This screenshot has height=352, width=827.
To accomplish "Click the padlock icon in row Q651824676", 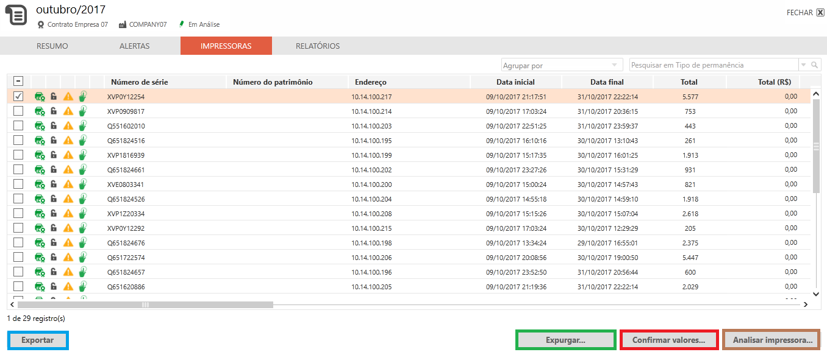I will coord(54,243).
